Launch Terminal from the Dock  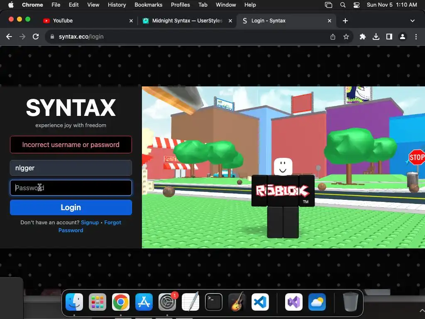coord(214,302)
